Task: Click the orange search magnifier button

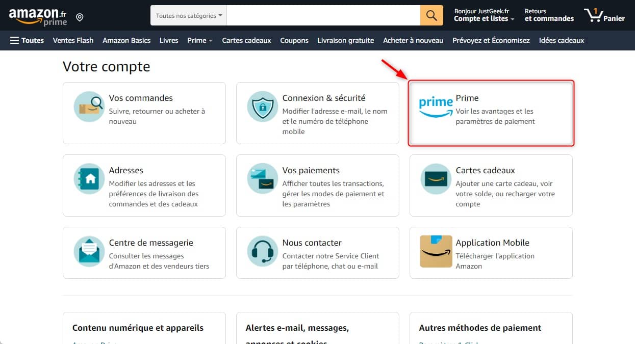Action: coord(431,15)
